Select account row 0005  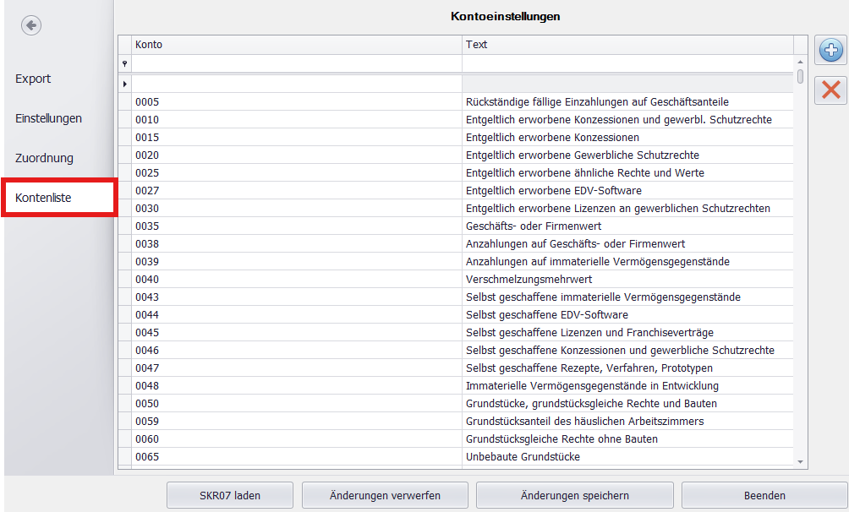[x=338, y=101]
